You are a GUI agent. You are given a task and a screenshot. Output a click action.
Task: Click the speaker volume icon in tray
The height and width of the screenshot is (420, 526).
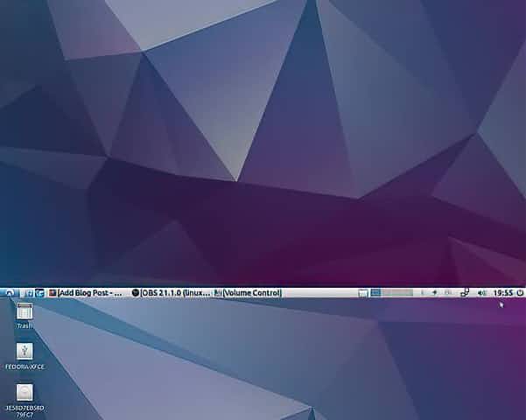click(482, 292)
